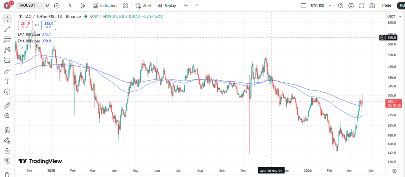Click the trash remove objects icon
This screenshot has width=405, height=177.
coord(7,174)
